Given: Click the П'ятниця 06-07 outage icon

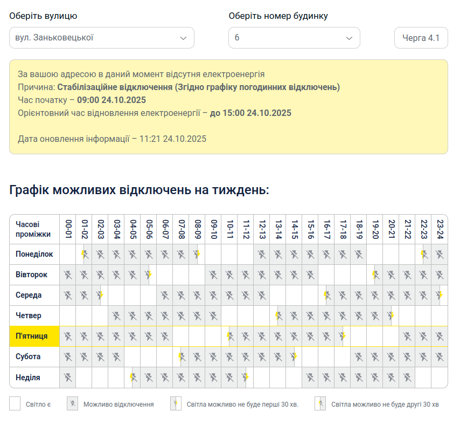Looking at the screenshot, I should (x=165, y=337).
